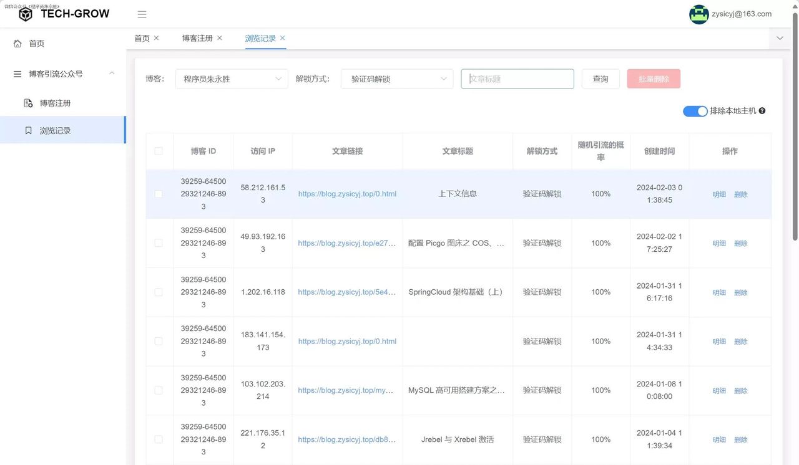This screenshot has width=799, height=465.
Task: Open 首页 in the sidebar menu
Action: pyautogui.click(x=62, y=44)
